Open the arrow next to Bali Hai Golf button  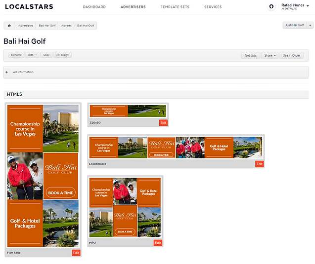coord(310,25)
